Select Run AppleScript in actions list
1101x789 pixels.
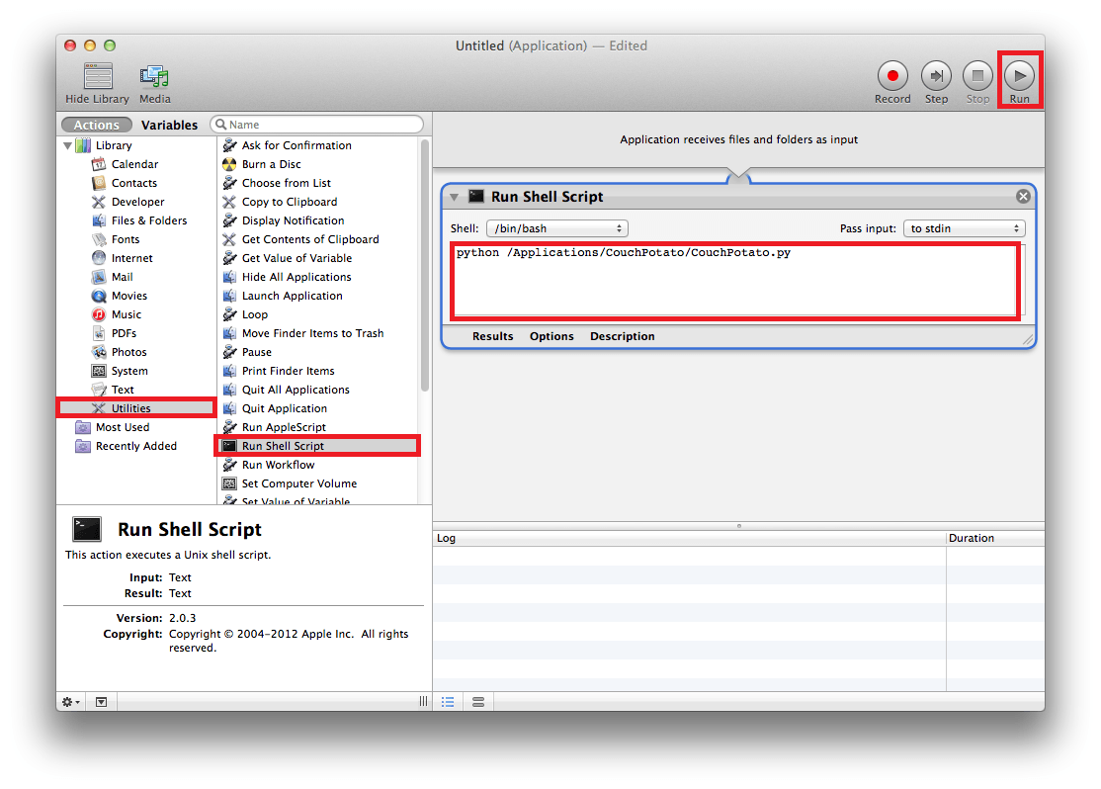(x=284, y=427)
